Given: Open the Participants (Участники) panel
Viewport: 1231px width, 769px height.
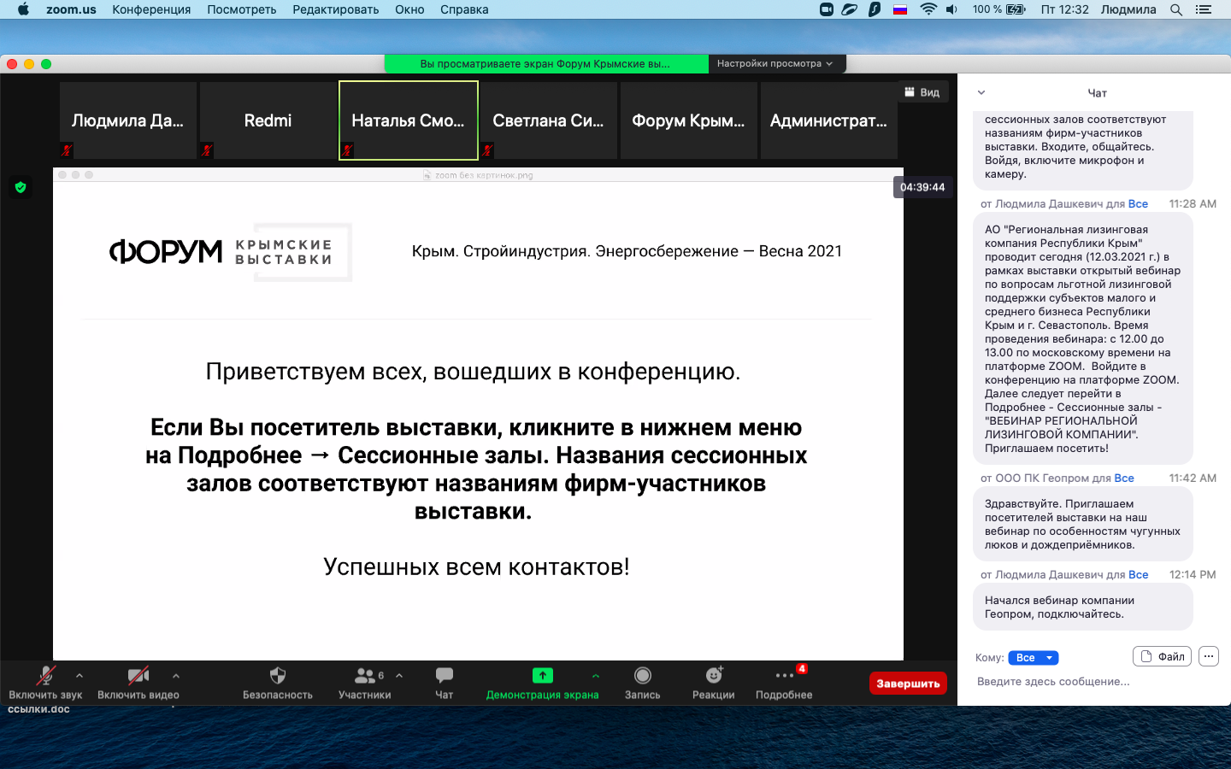Looking at the screenshot, I should point(365,677).
